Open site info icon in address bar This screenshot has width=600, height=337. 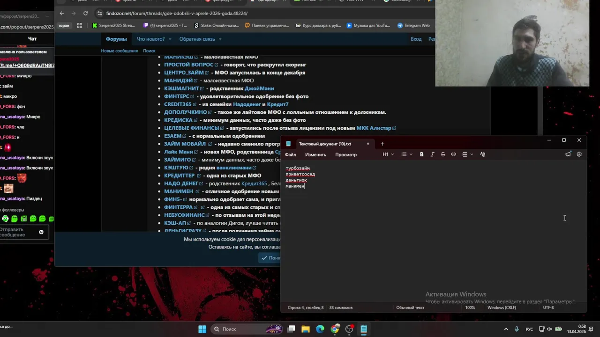click(x=99, y=14)
